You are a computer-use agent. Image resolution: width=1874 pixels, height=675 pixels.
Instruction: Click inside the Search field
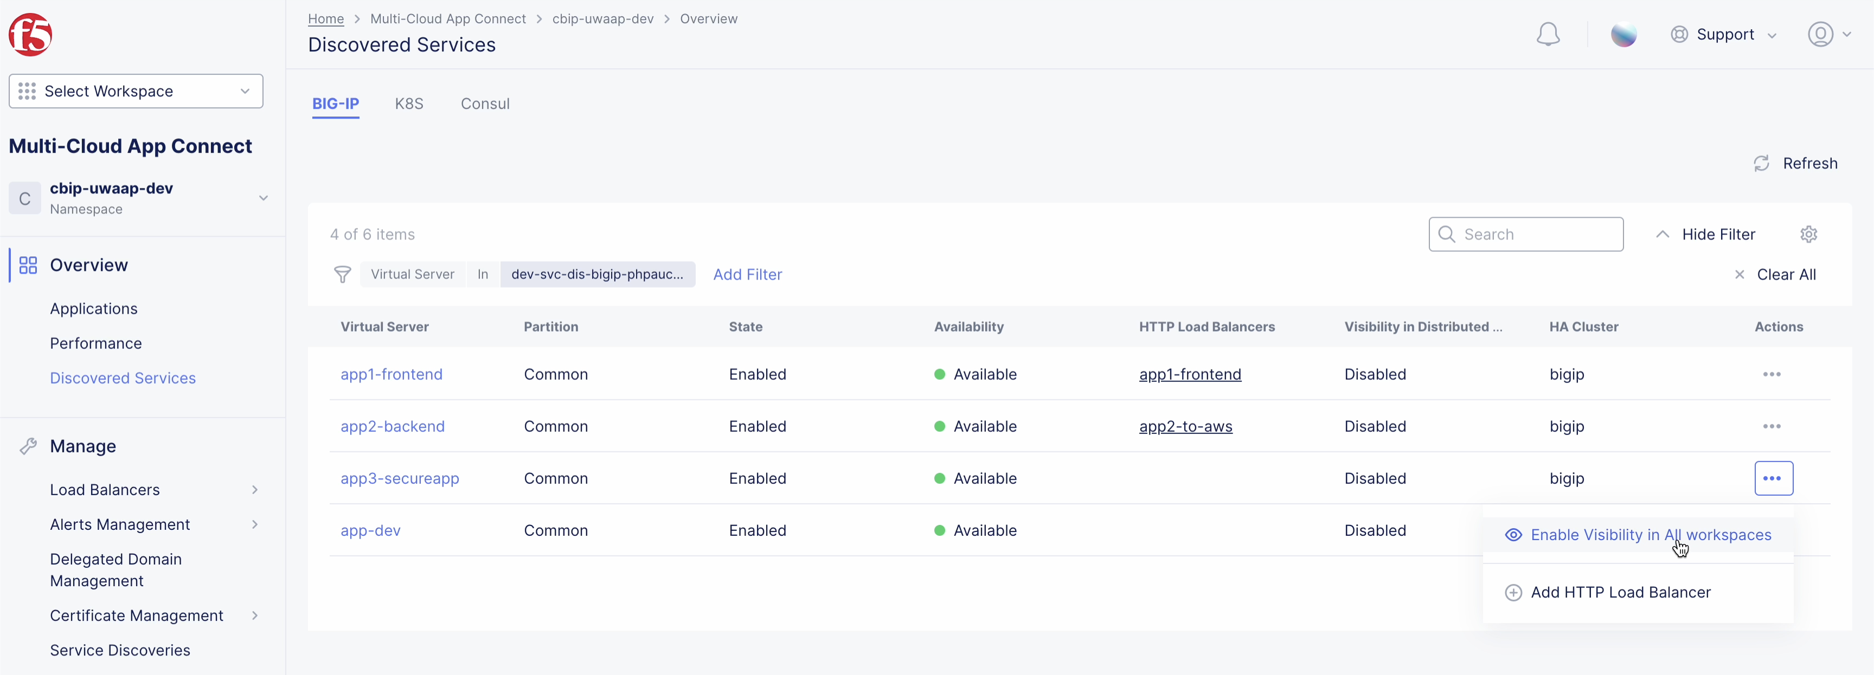[1526, 234]
